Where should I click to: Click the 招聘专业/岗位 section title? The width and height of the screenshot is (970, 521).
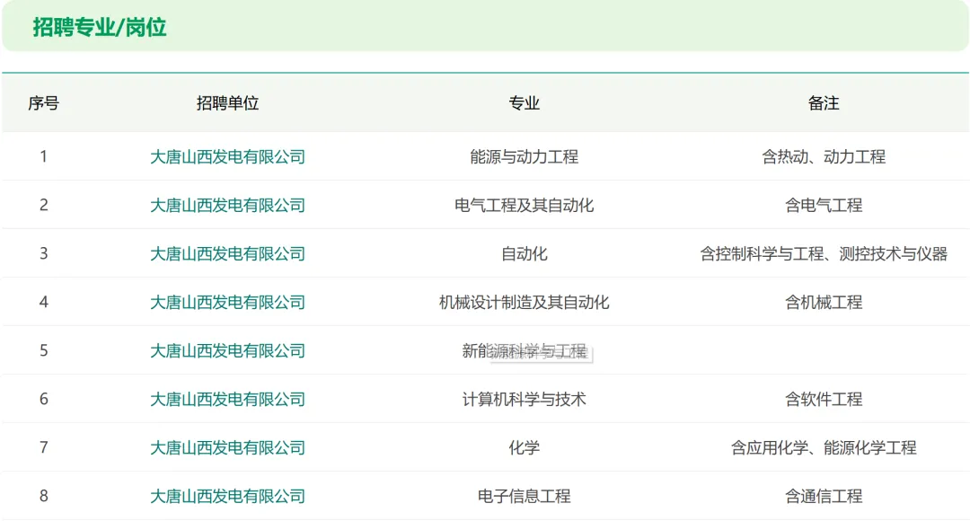(100, 27)
